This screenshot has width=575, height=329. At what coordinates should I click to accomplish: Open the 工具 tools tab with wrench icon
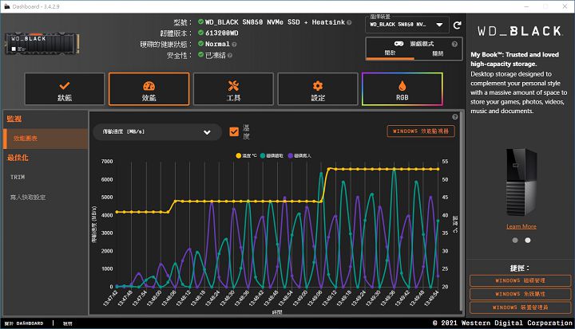[x=233, y=94]
